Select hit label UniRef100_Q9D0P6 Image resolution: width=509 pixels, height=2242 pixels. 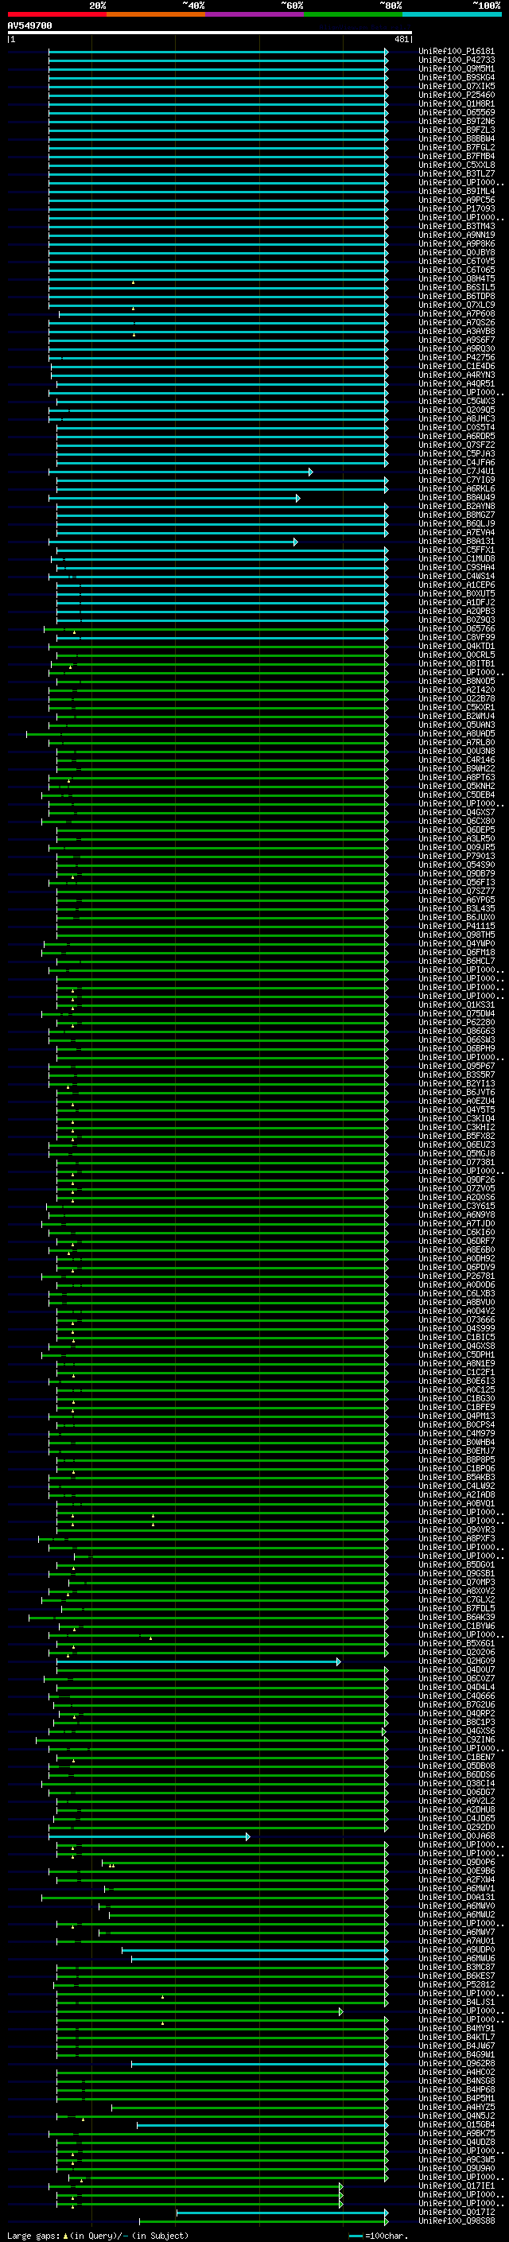pyautogui.click(x=457, y=1863)
